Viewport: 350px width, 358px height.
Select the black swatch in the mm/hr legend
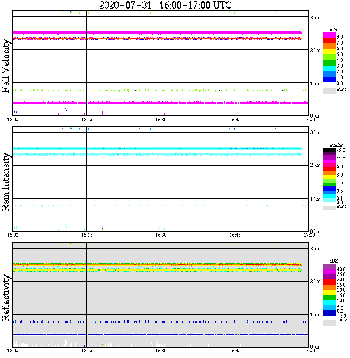pos(329,150)
